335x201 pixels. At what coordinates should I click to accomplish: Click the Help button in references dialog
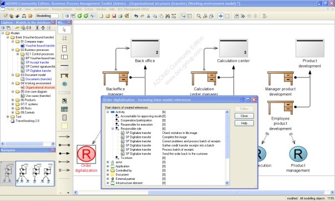(244, 123)
